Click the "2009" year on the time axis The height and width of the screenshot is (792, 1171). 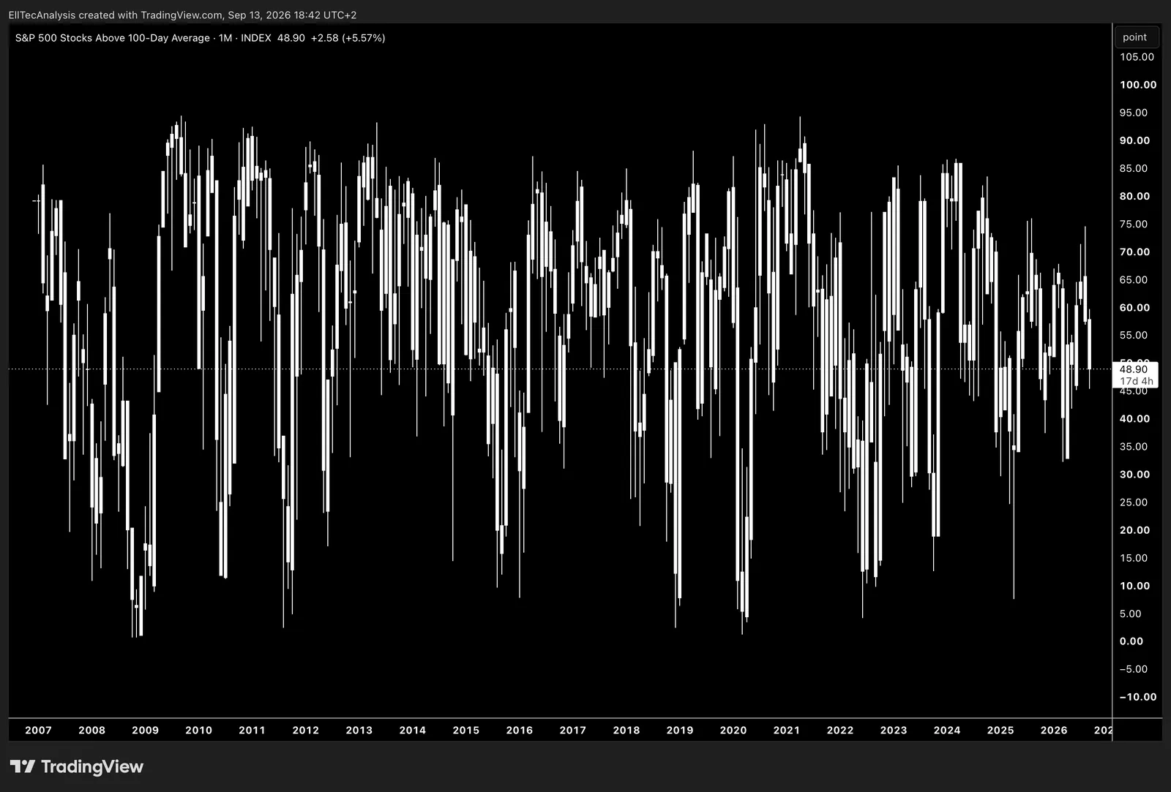point(145,730)
